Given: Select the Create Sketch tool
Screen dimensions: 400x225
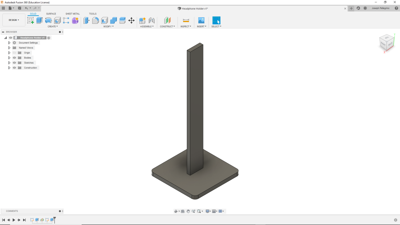Looking at the screenshot, I should 30,20.
